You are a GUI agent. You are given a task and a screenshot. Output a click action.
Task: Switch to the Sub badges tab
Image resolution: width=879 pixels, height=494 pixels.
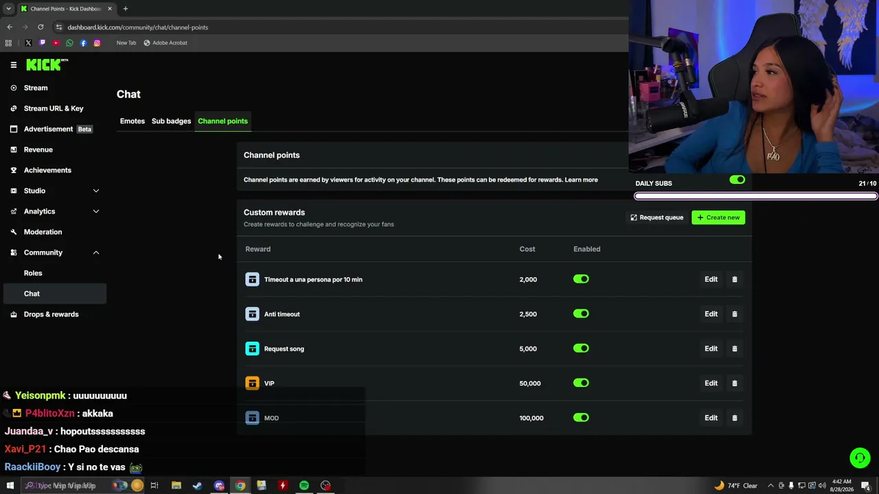(x=171, y=121)
